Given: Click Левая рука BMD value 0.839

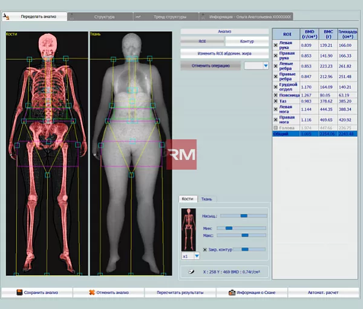Looking at the screenshot, I should pos(306,45).
